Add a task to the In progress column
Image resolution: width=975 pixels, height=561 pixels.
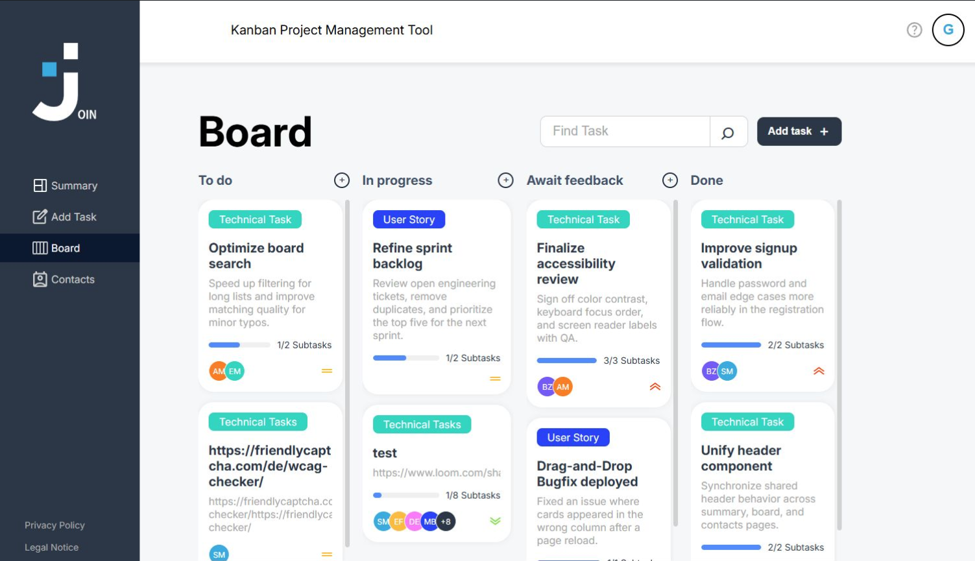[x=505, y=180]
